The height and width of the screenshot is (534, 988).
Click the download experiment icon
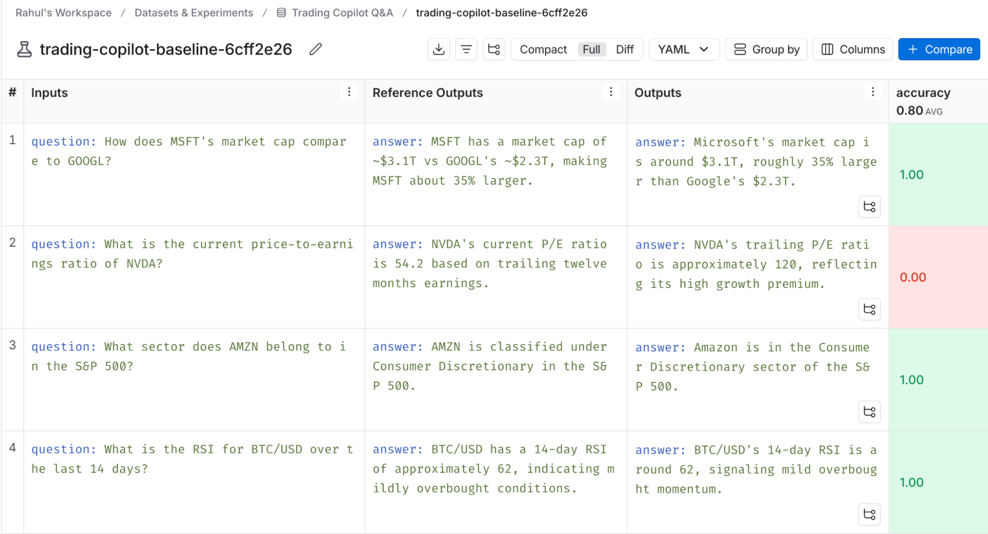(x=438, y=49)
